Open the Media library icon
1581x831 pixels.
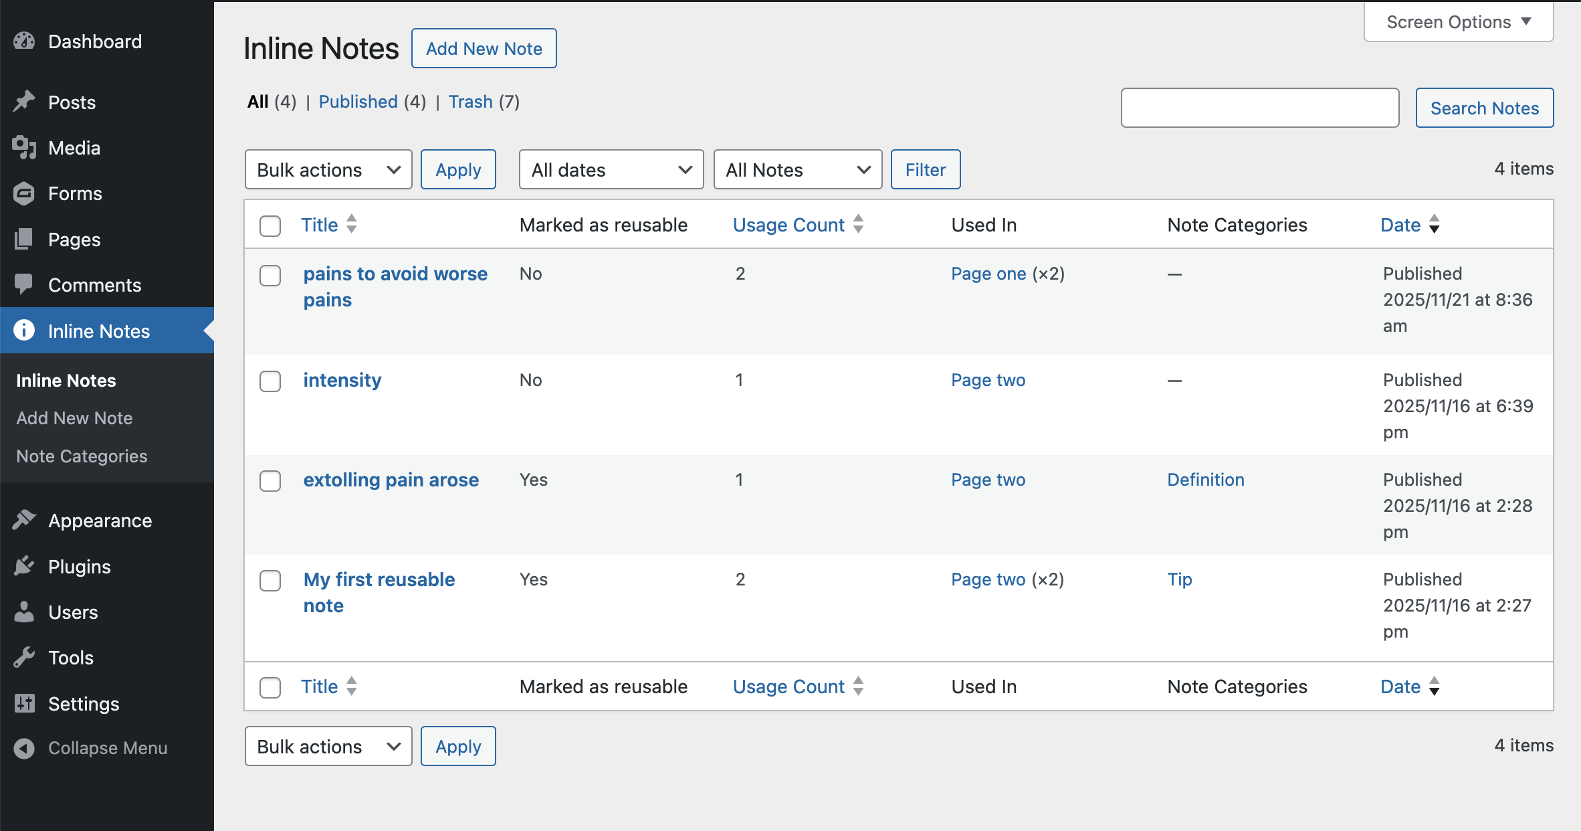coord(25,147)
